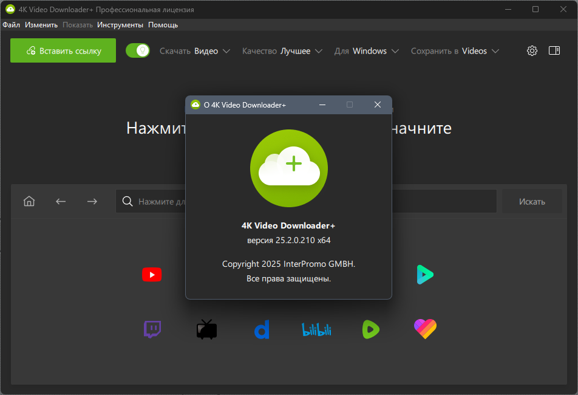Expand the Сохранить в Videos dropdown
This screenshot has width=578, height=395.
coord(455,51)
